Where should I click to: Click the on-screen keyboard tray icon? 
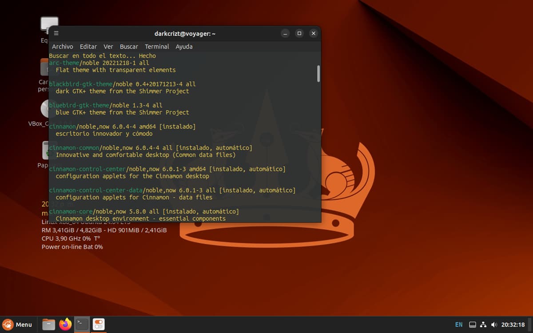[473, 325]
